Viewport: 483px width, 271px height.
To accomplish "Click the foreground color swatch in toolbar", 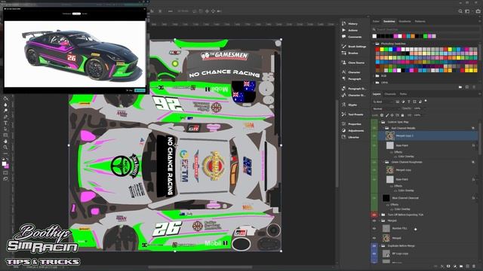I will (4, 164).
